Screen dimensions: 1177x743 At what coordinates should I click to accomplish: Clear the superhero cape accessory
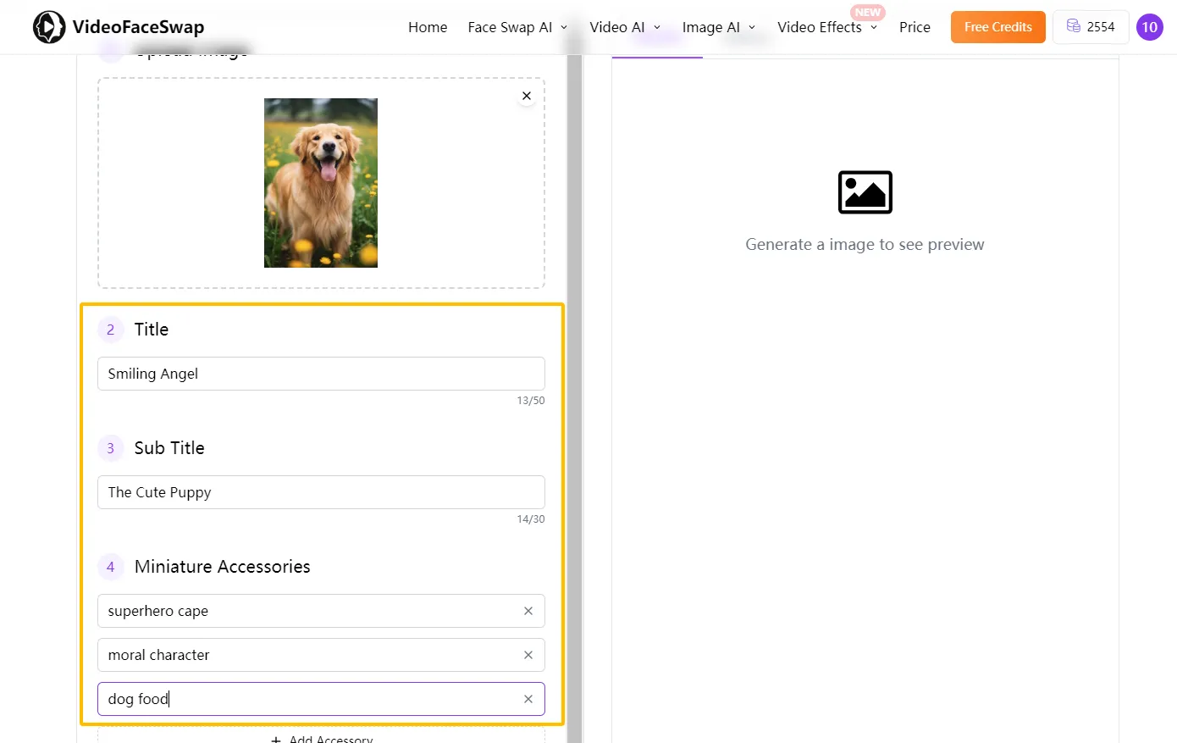tap(528, 611)
